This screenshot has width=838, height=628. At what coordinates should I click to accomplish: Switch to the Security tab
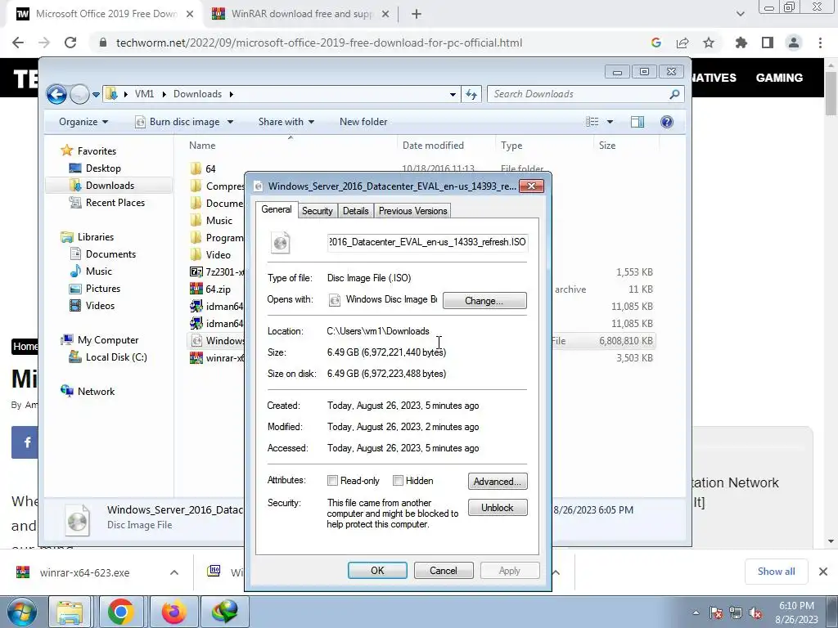(x=317, y=211)
